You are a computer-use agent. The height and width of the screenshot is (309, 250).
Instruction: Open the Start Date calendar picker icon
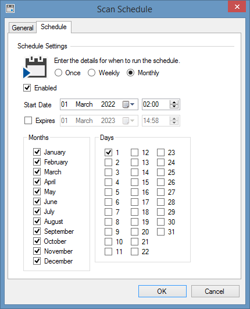[126, 104]
